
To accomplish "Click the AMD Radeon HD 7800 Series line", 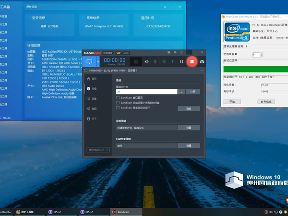I will pos(62,63).
